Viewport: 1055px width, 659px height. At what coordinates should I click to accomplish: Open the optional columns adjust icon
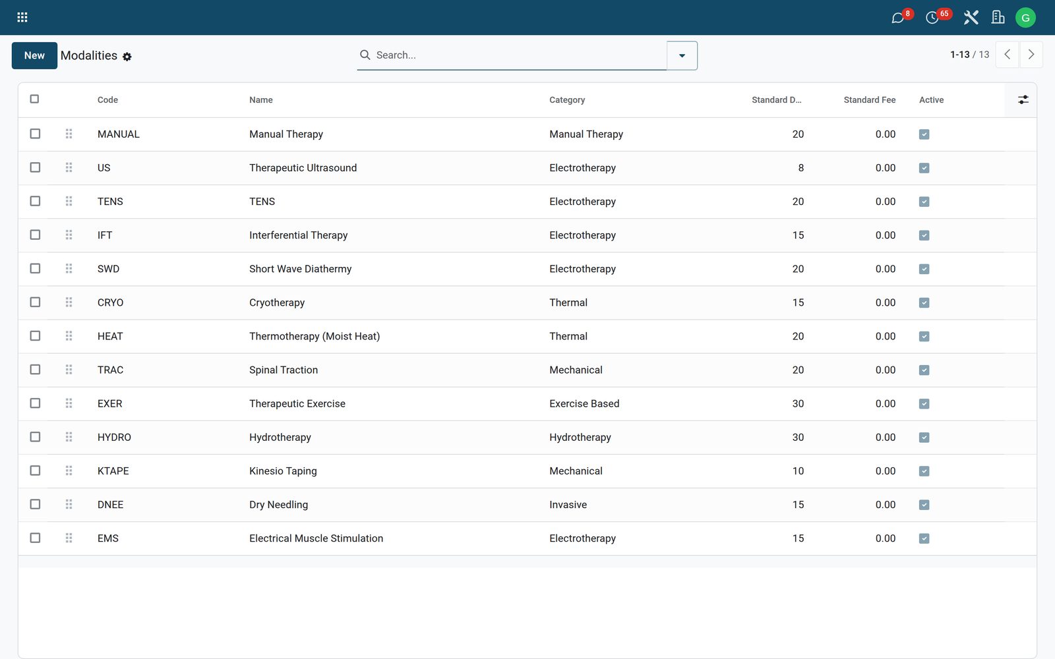point(1023,100)
